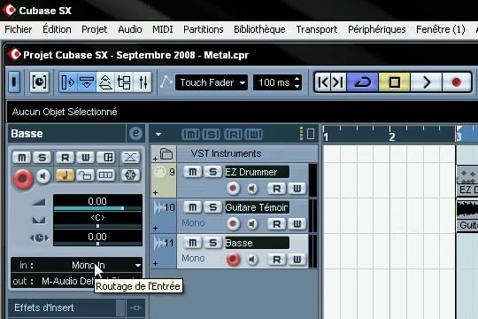478x319 pixels.
Task: Expand the VST Instruments folder track
Action: pos(155,159)
